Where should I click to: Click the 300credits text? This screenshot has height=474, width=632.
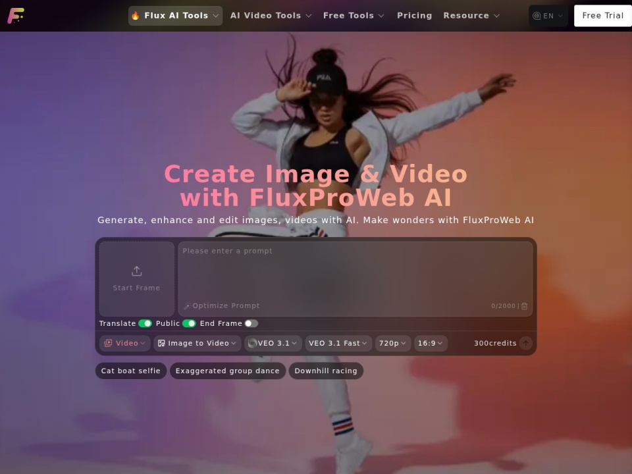(495, 343)
